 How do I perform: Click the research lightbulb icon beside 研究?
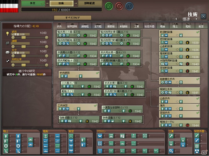8,34
